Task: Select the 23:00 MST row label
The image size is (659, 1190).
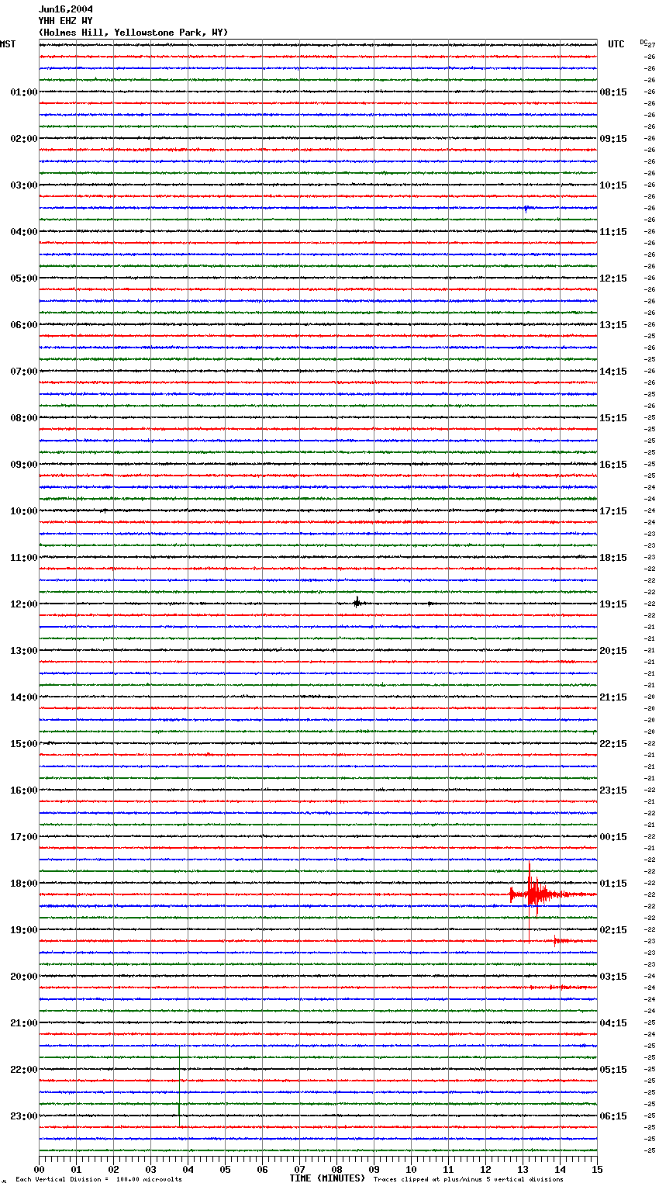Action: click(x=24, y=1116)
